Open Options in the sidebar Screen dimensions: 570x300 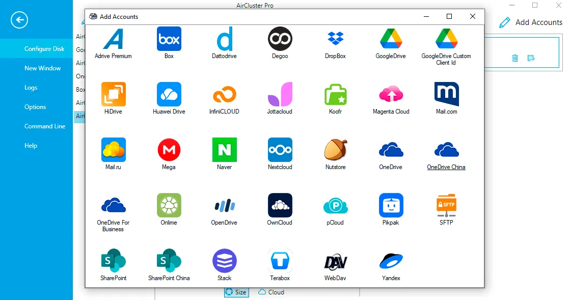36,106
